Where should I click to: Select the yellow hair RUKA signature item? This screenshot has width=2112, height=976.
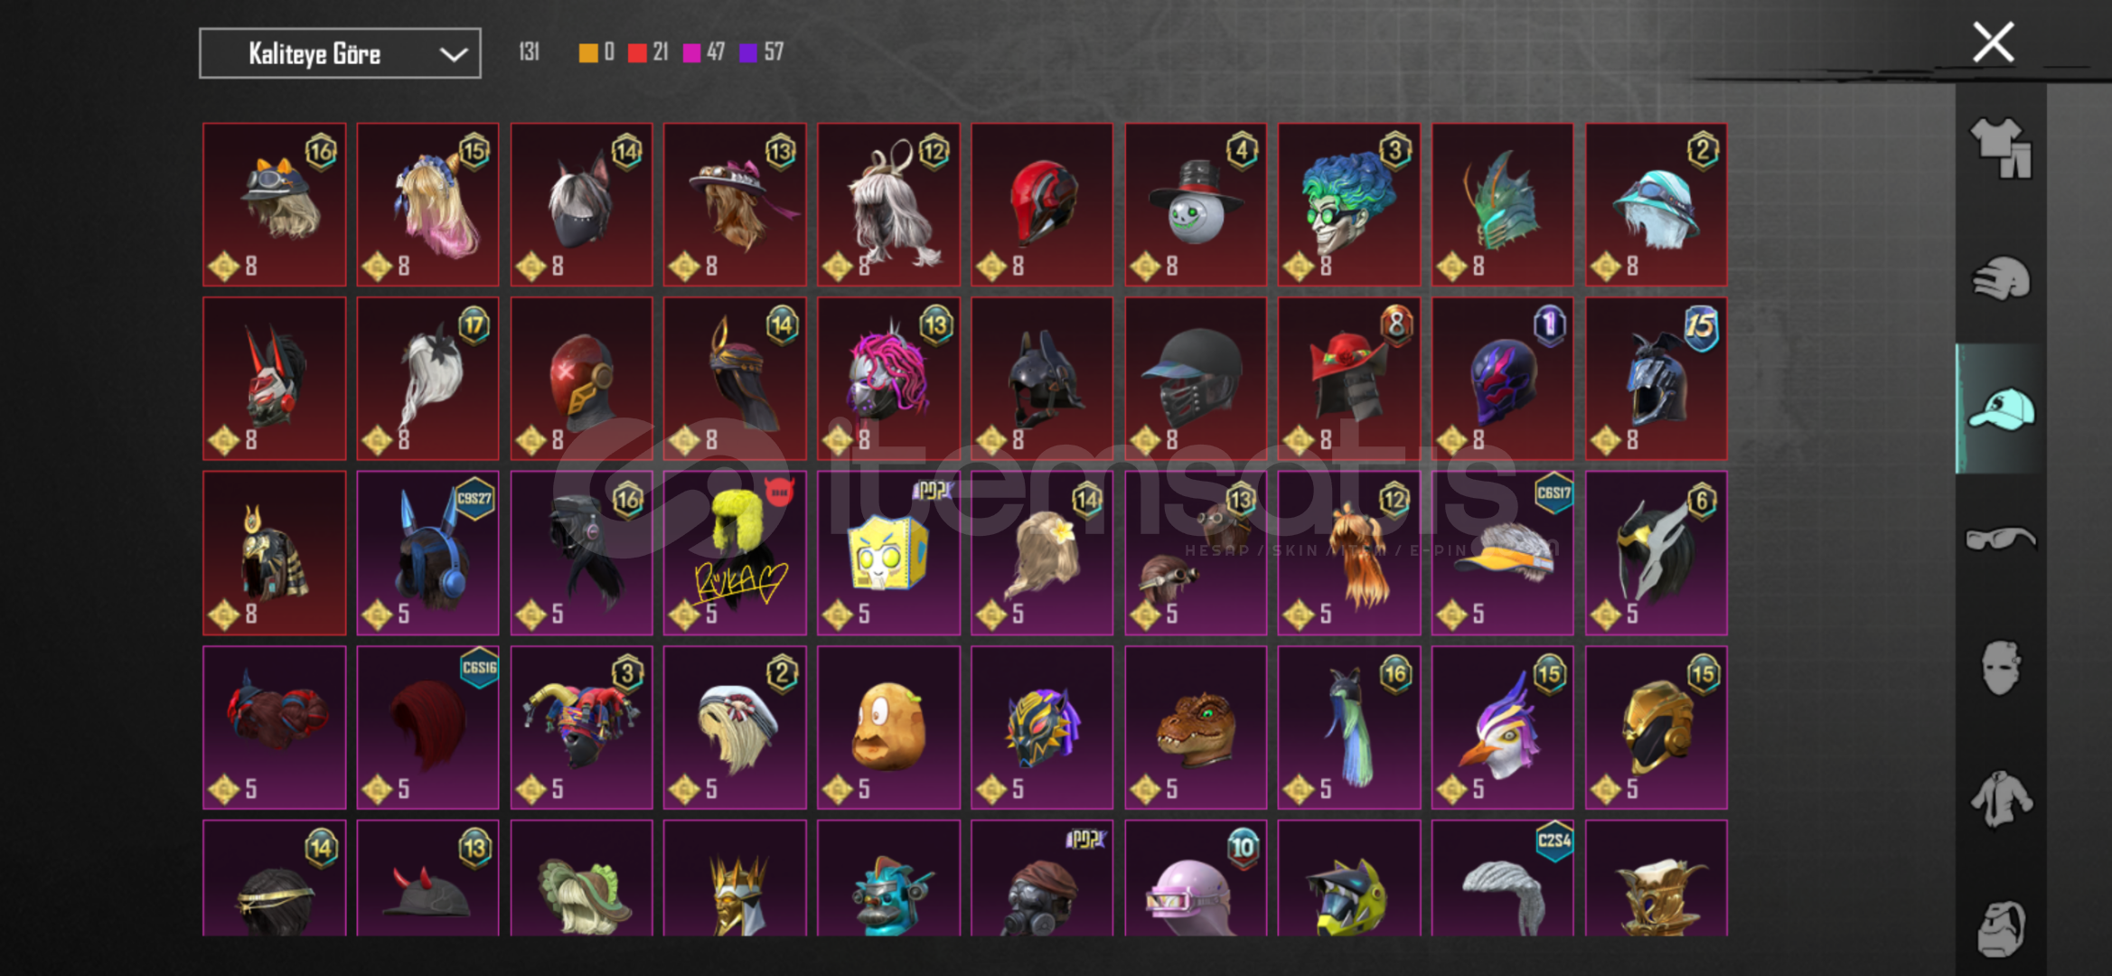tap(735, 553)
